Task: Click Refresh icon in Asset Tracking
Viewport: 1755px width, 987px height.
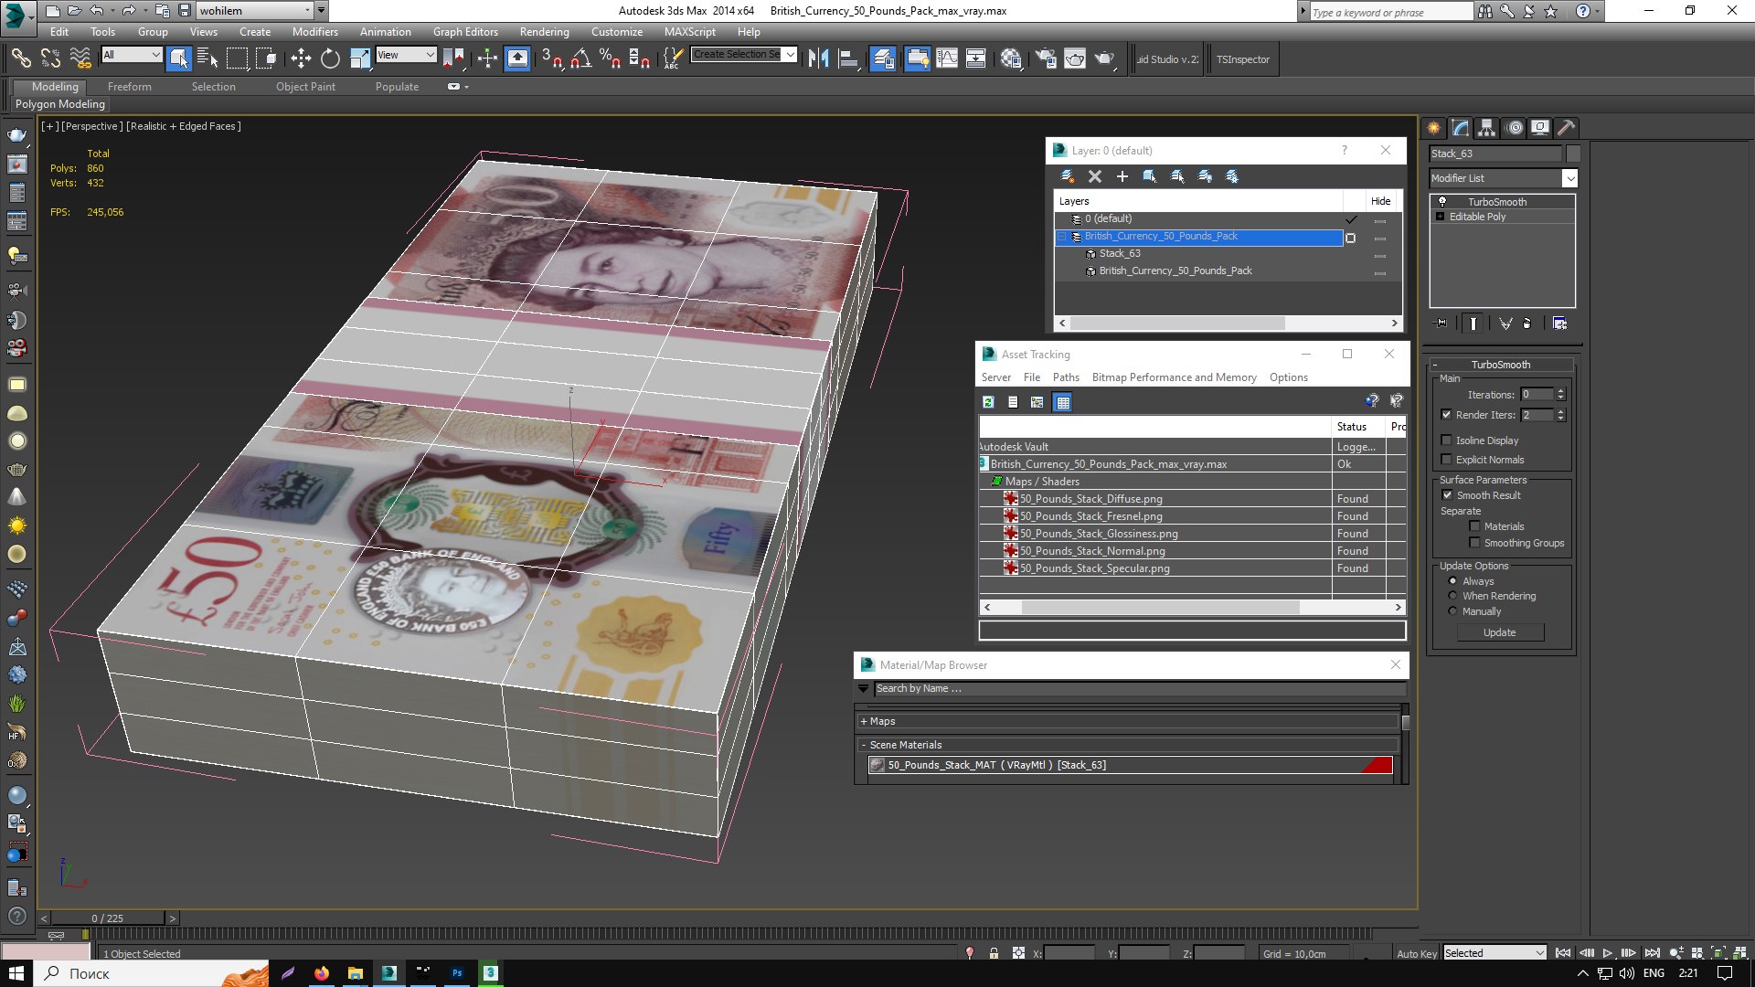Action: (988, 402)
